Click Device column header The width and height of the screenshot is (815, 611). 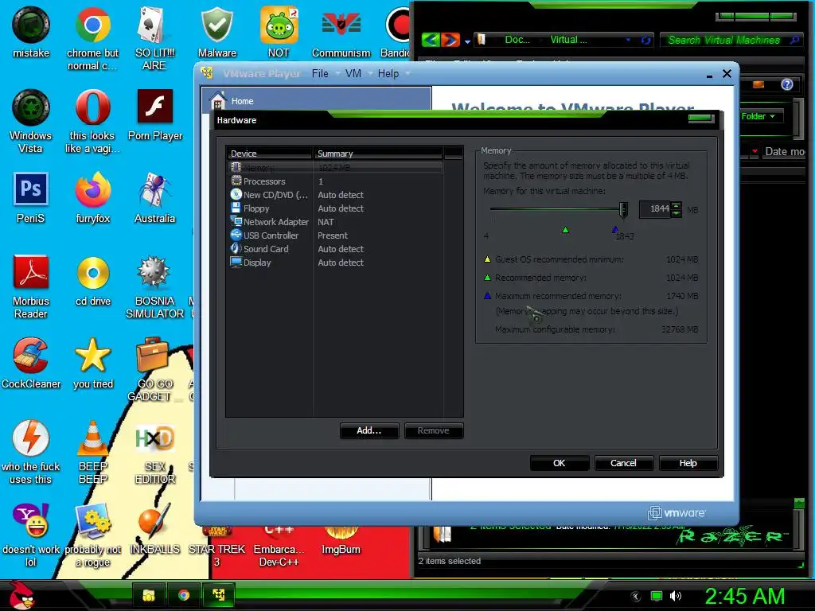coord(269,154)
